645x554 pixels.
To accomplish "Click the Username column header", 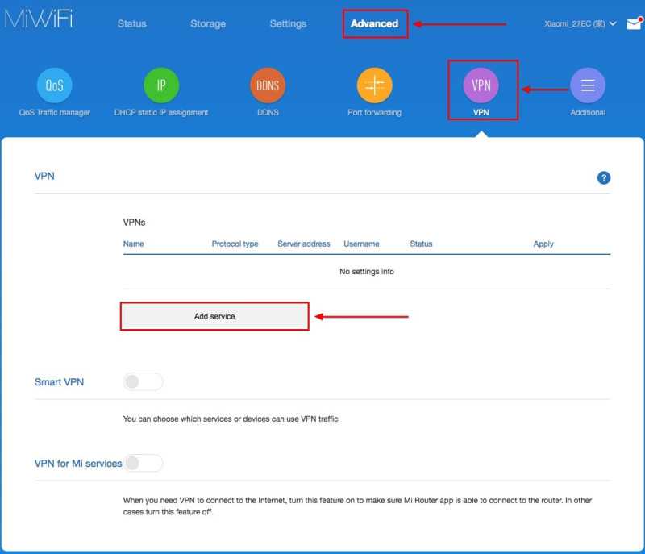I will [x=361, y=244].
